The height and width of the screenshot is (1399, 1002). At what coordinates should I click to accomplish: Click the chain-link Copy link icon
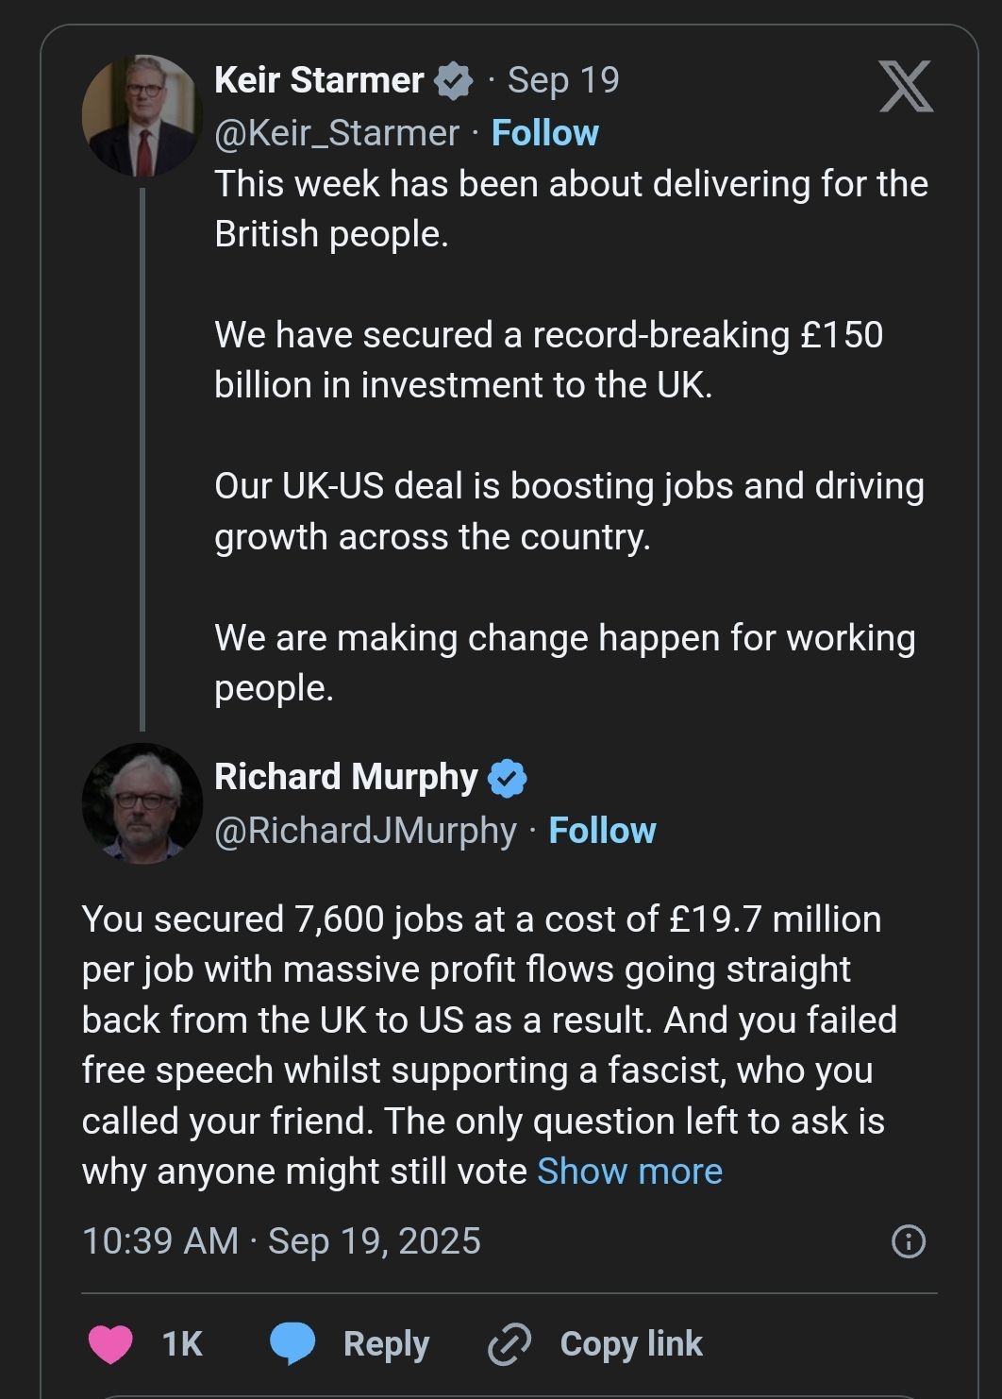click(509, 1344)
